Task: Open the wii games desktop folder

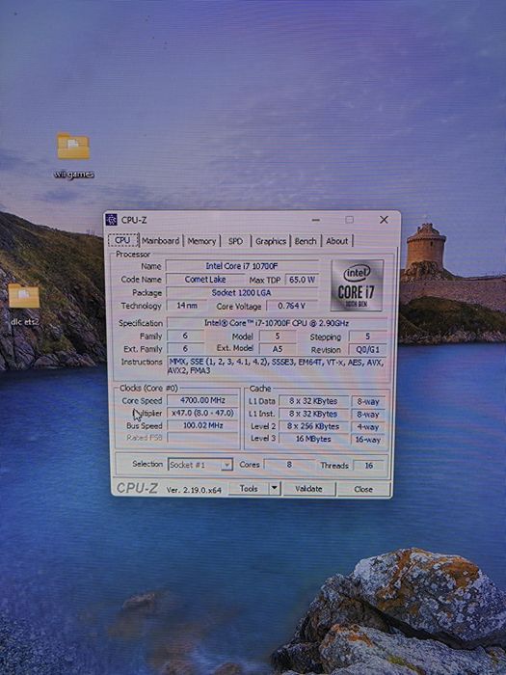Action: click(x=73, y=147)
